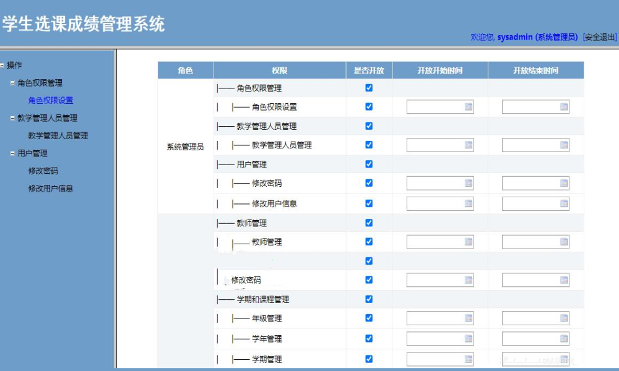The width and height of the screenshot is (619, 371).
Task: Uncheck the 角色权限管理 open checkbox
Action: 369,88
